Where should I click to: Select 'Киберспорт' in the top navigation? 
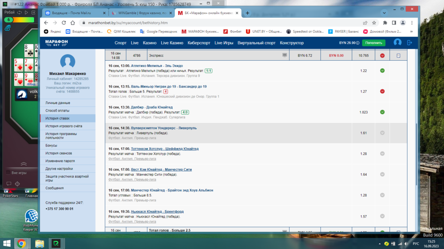click(x=199, y=43)
